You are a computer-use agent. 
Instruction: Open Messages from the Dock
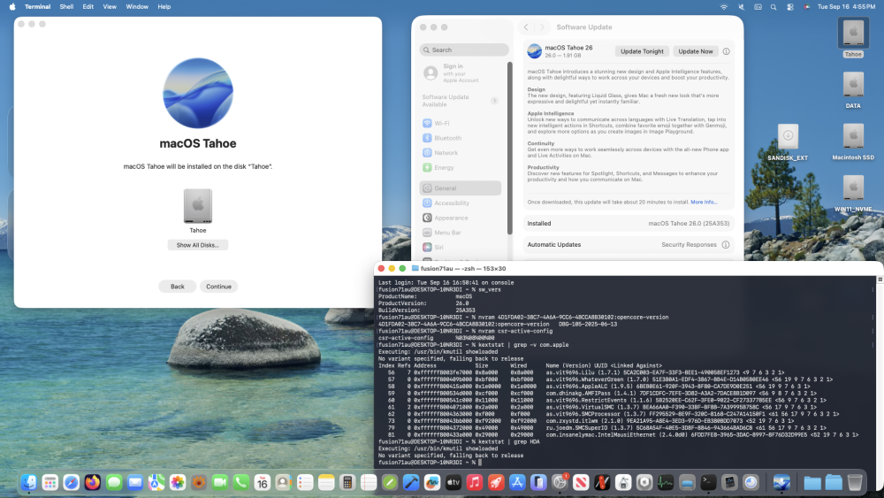(114, 482)
